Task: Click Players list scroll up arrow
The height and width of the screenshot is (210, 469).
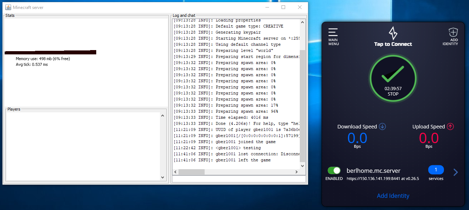Action: [x=163, y=116]
